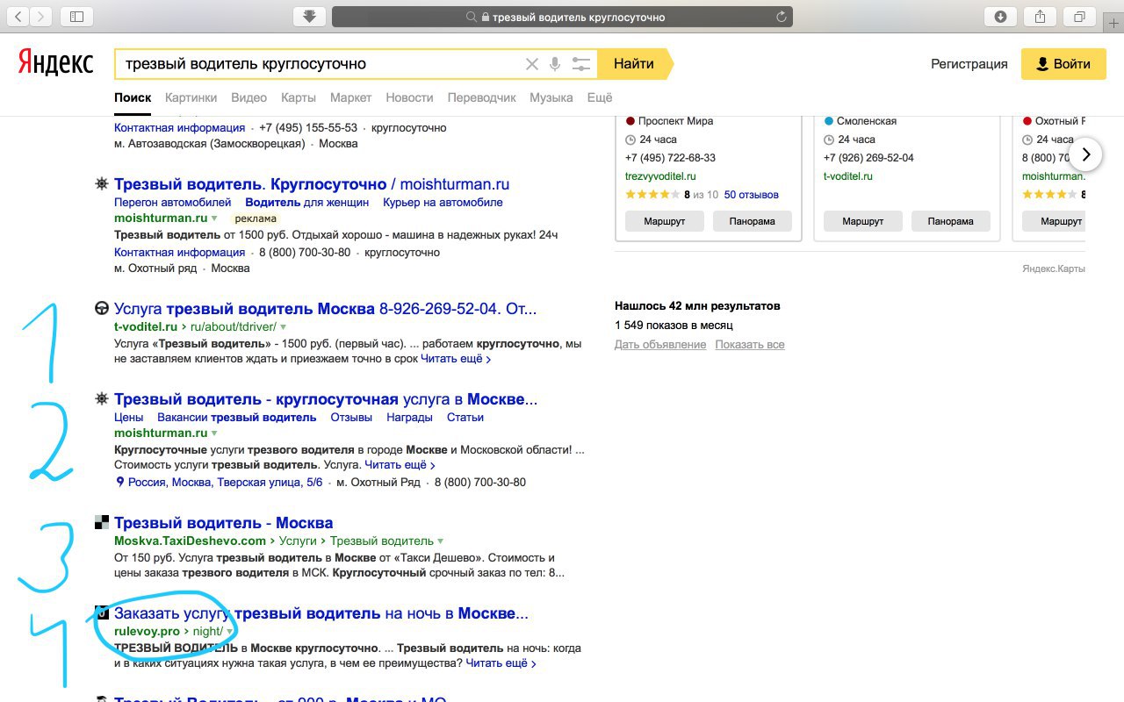
Task: Open dropdown arrow after organic moishturman.ru URL
Action: point(214,433)
